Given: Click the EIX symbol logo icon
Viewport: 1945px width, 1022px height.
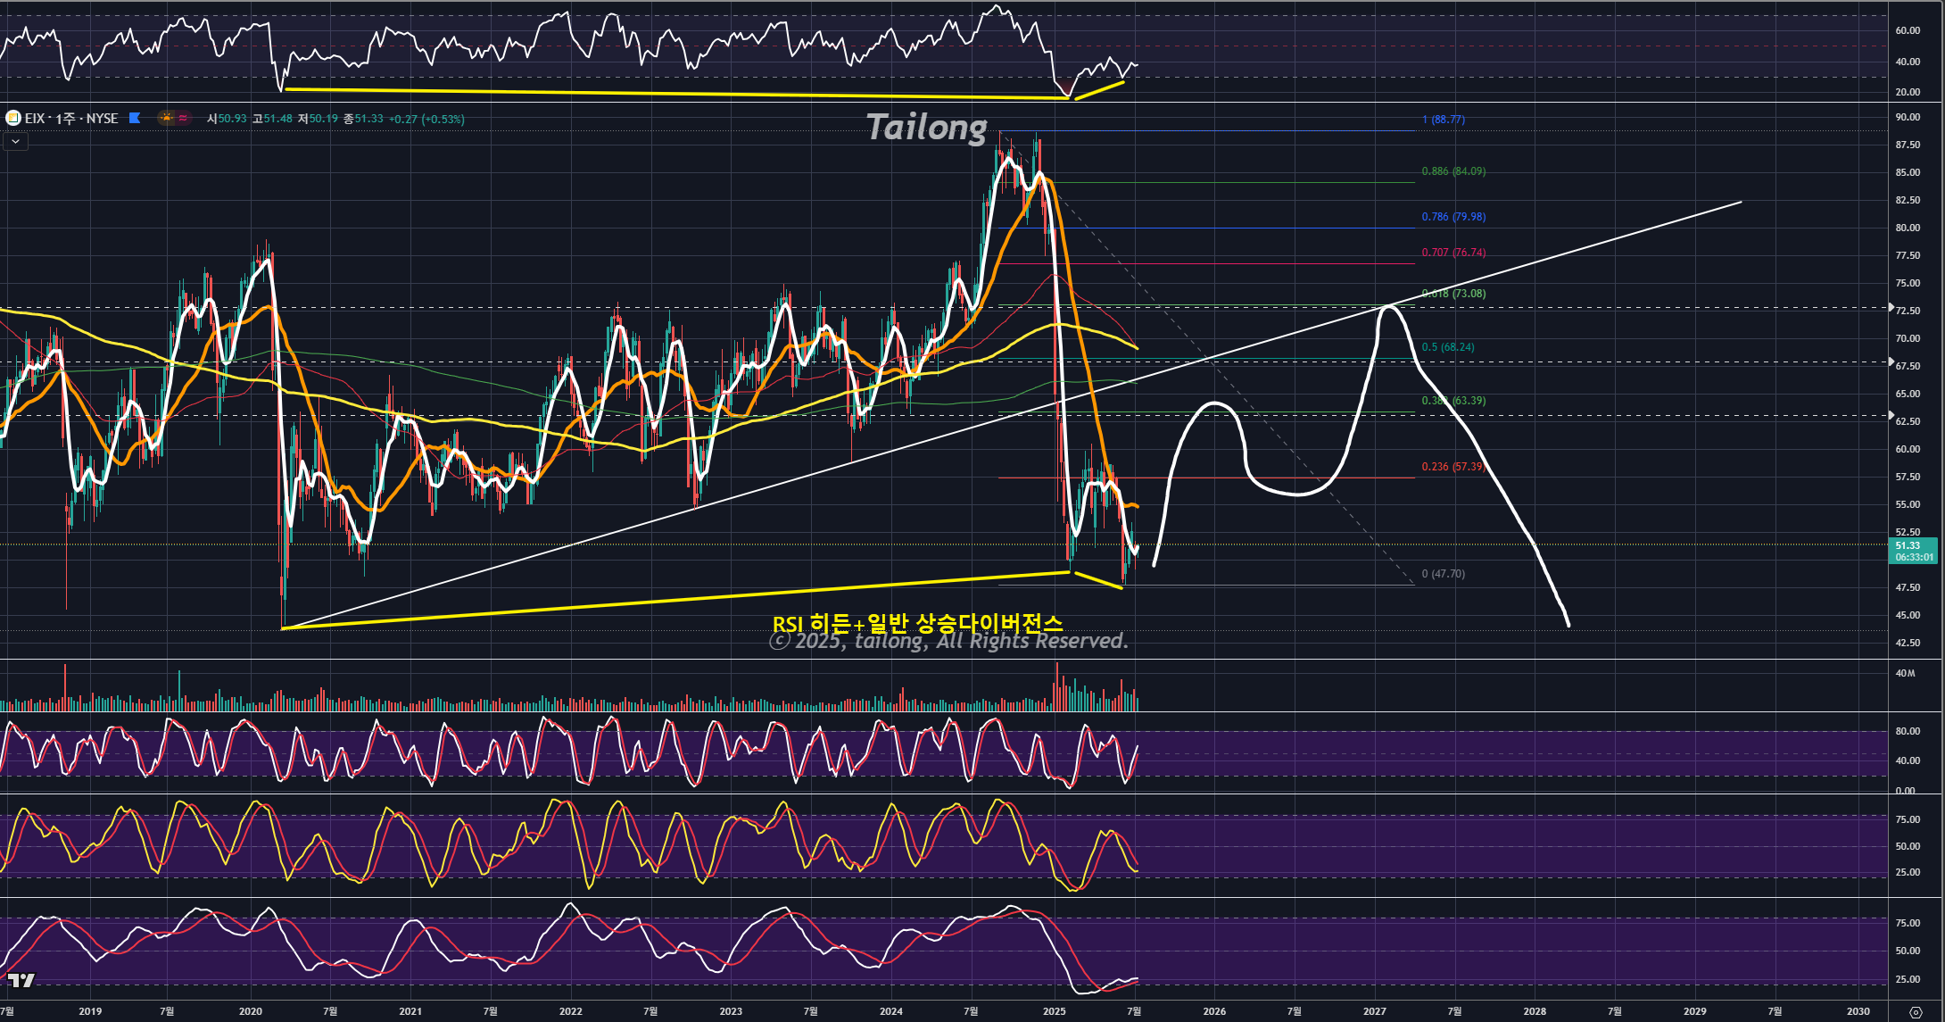Looking at the screenshot, I should click(x=13, y=118).
